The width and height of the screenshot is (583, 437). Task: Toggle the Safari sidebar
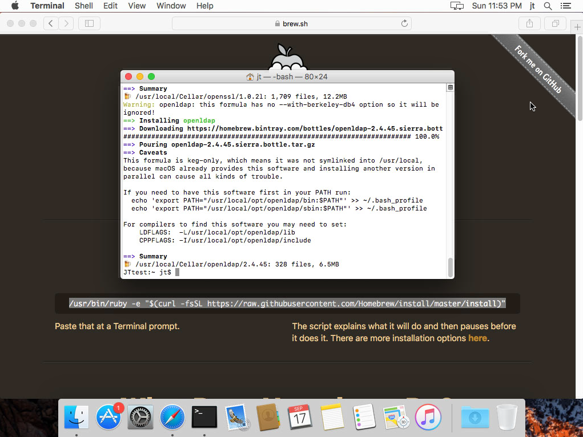tap(89, 23)
